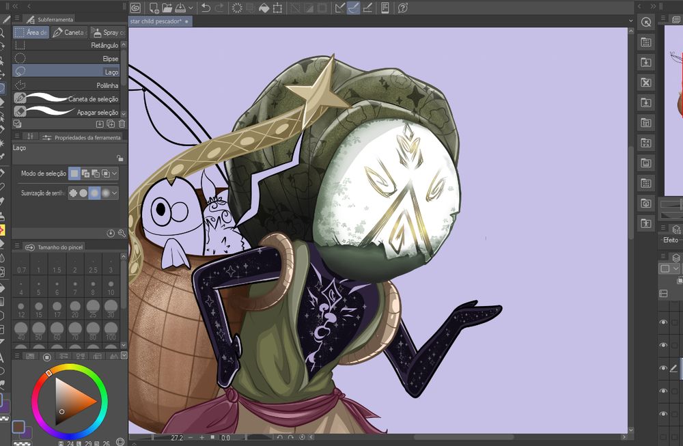Image resolution: width=683 pixels, height=446 pixels.
Task: Select the 'Área de' selection sub tool group tab
Action: tap(31, 32)
